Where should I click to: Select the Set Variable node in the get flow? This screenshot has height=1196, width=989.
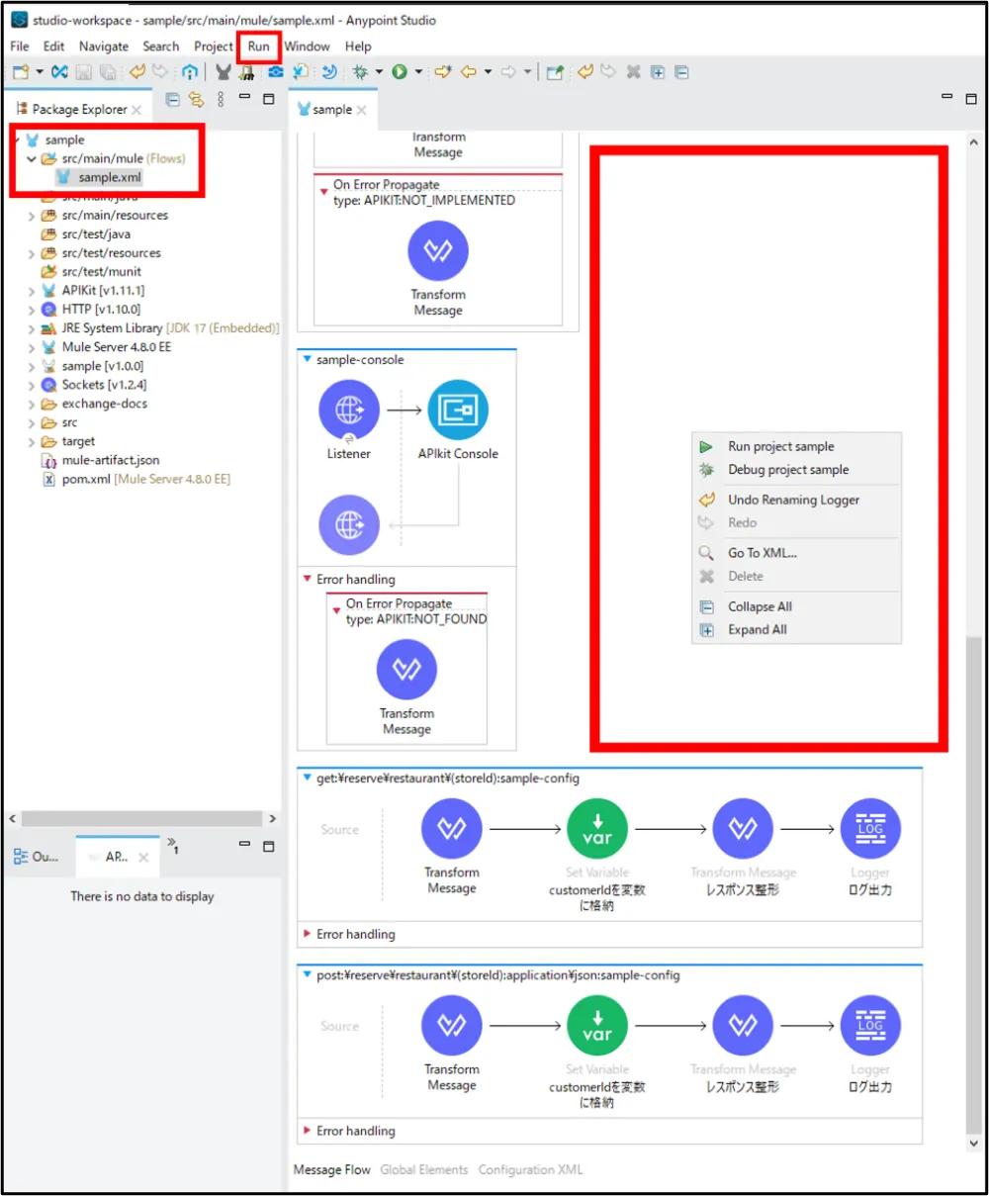click(597, 829)
